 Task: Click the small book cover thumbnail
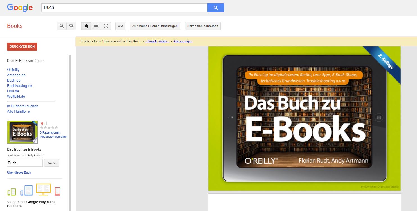click(22, 132)
